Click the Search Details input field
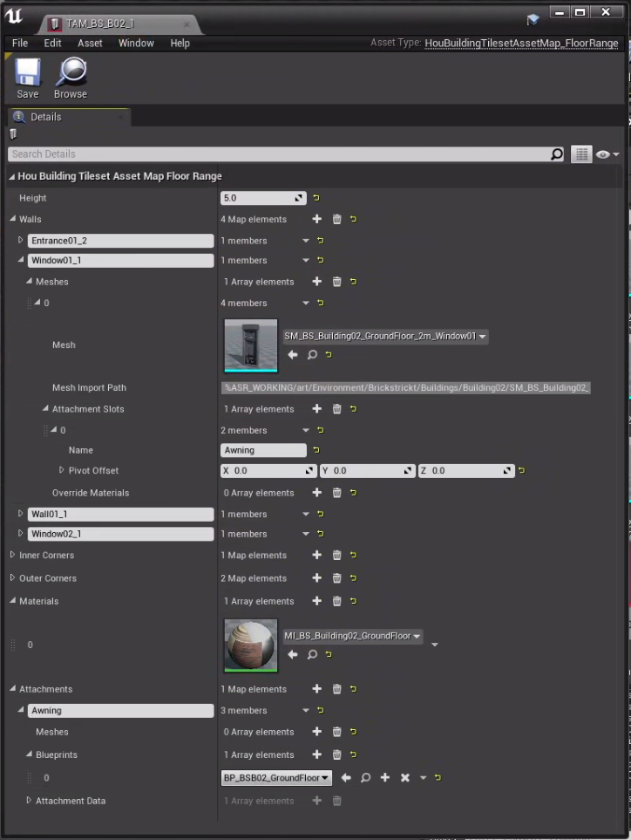 point(279,154)
